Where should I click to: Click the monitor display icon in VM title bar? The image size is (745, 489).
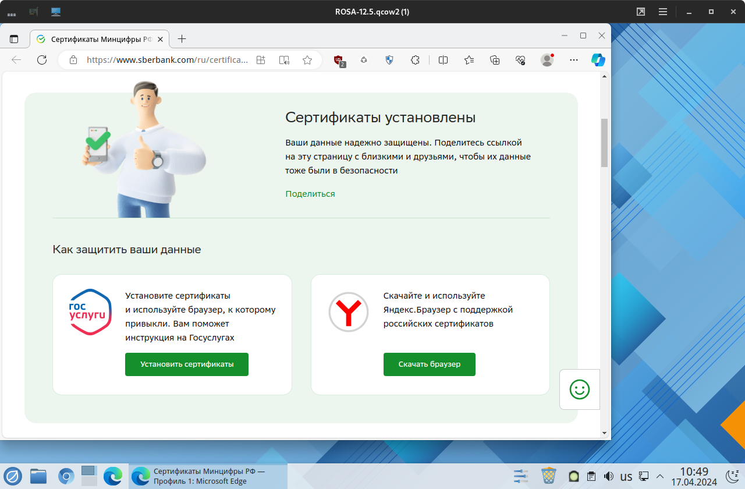point(56,12)
